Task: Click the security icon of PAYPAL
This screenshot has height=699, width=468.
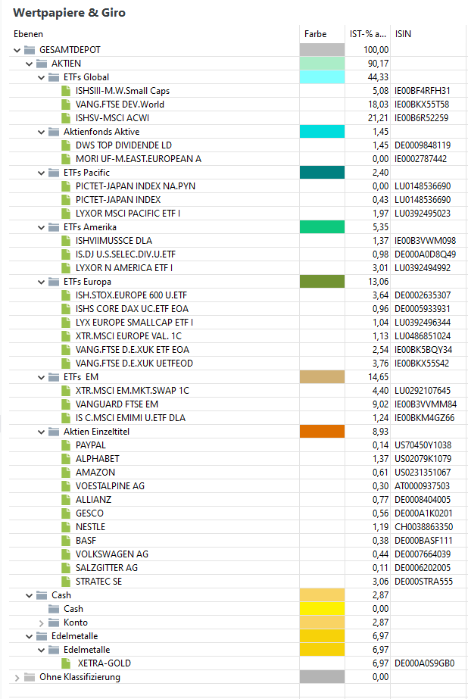Action: 66,445
